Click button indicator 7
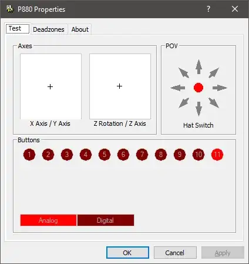Viewport: 249px width, 264px height. click(142, 155)
